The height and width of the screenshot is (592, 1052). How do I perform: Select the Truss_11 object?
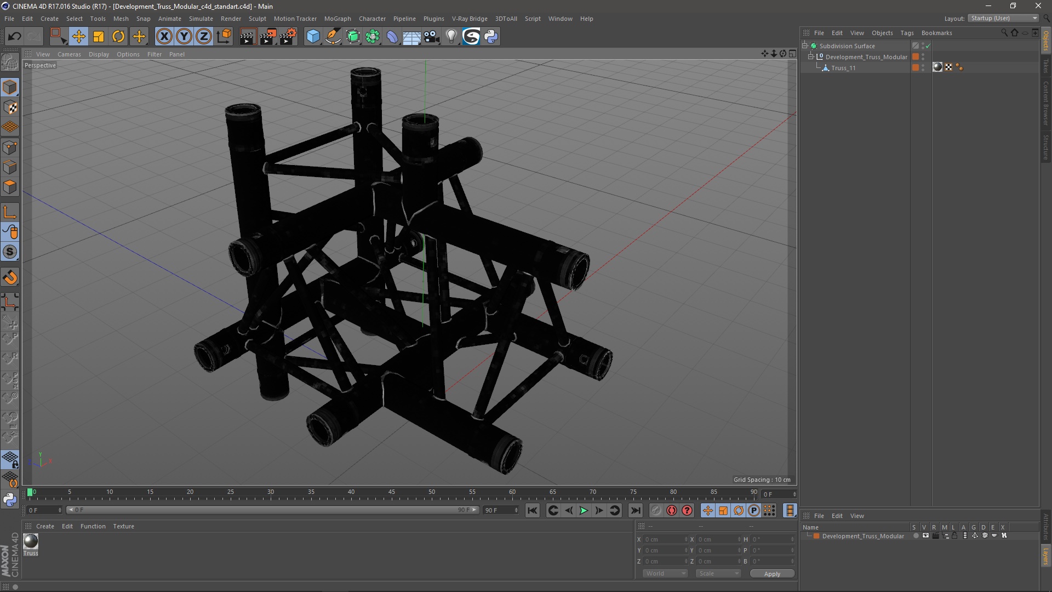click(x=843, y=68)
